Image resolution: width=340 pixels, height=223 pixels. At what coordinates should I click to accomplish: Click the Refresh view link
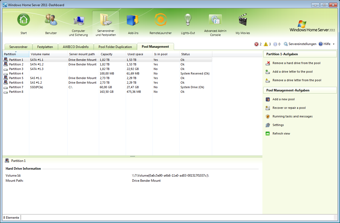281,134
